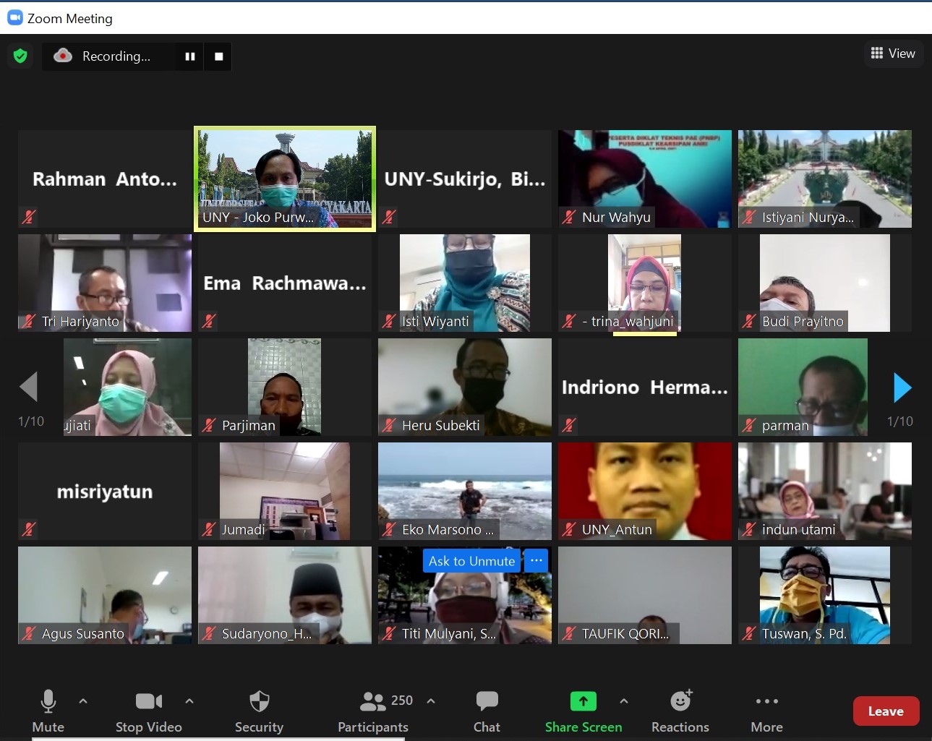Click the UNY-Sukirjo, Bi... name text
Viewport: 932px width, 741px height.
click(x=465, y=179)
